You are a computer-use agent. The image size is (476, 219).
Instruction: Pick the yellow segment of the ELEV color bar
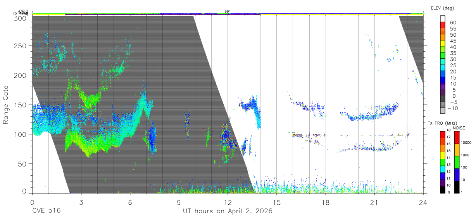click(x=443, y=44)
